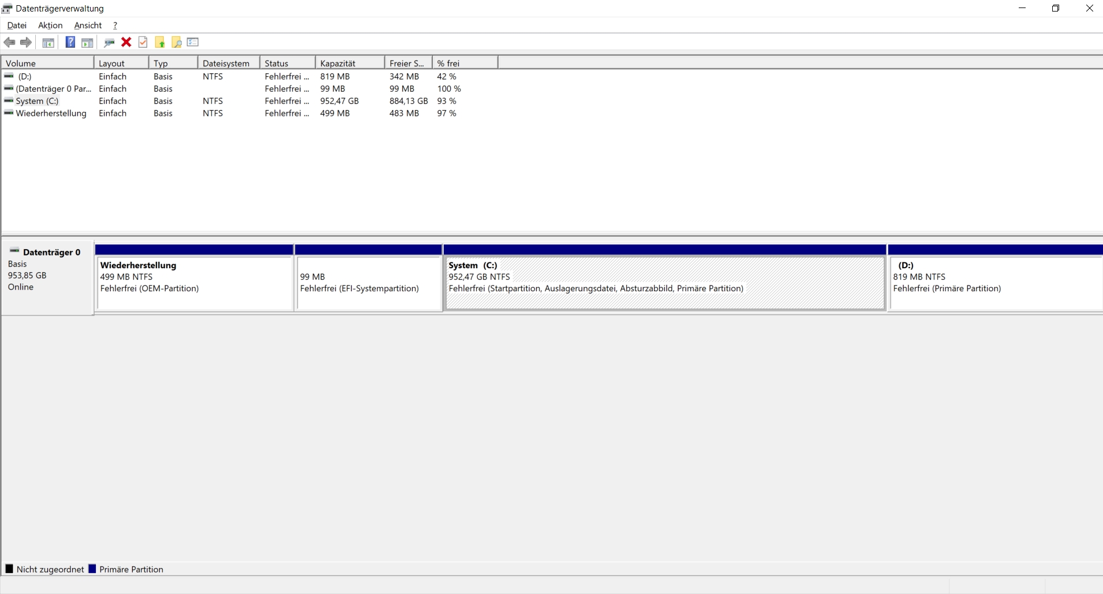Click the 884,13 GB free space cell
Screen dimensions: 1103x594
(409, 101)
